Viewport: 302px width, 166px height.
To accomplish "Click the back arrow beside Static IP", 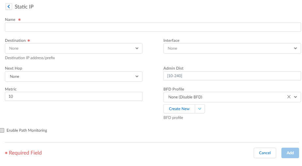I will (x=8, y=7).
